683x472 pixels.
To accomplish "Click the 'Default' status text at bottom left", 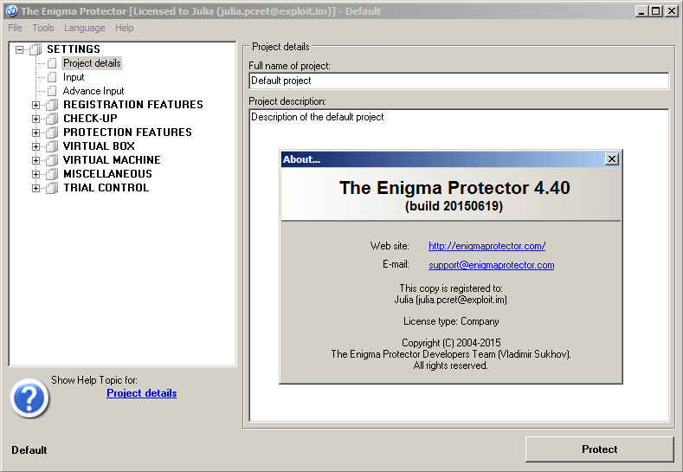I will (x=29, y=450).
